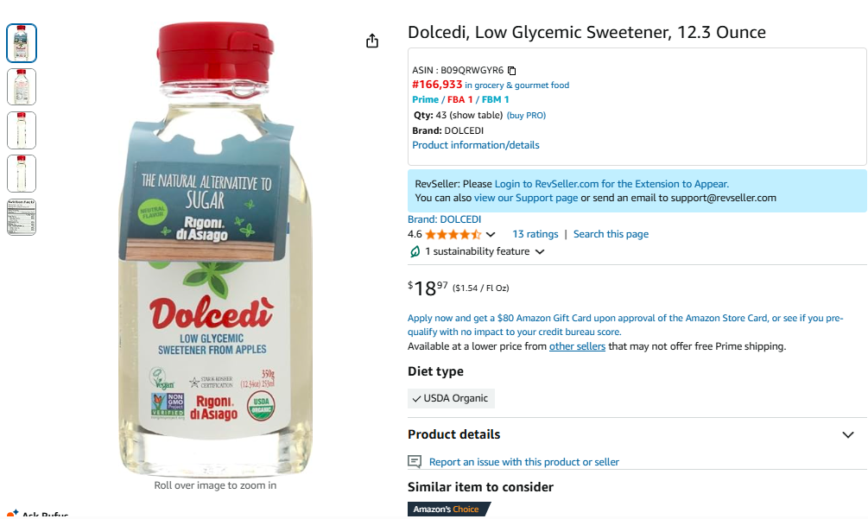Click the '13 ratings' link
Viewport: 868px width, 519px height.
(535, 234)
